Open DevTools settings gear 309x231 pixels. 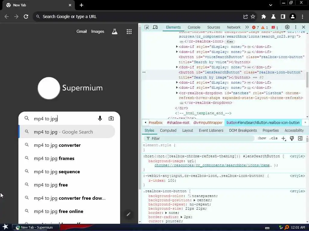[287, 27]
